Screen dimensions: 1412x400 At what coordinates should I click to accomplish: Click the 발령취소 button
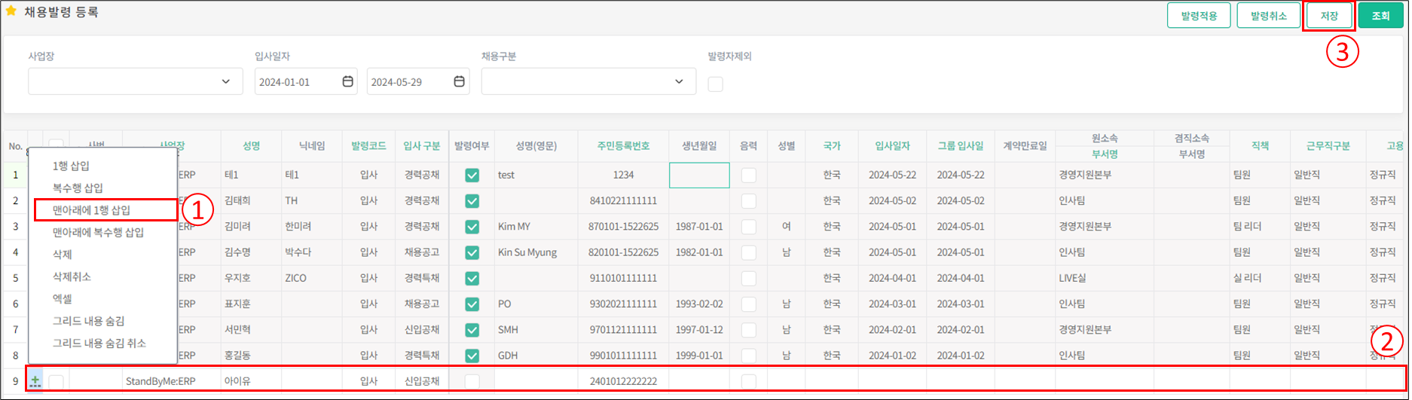coord(1268,16)
